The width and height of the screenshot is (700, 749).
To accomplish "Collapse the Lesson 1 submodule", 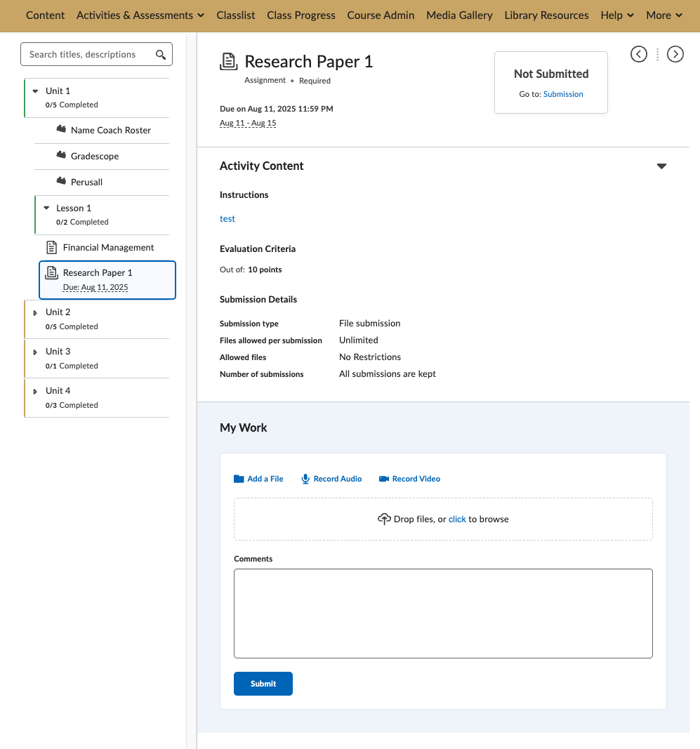I will click(46, 208).
